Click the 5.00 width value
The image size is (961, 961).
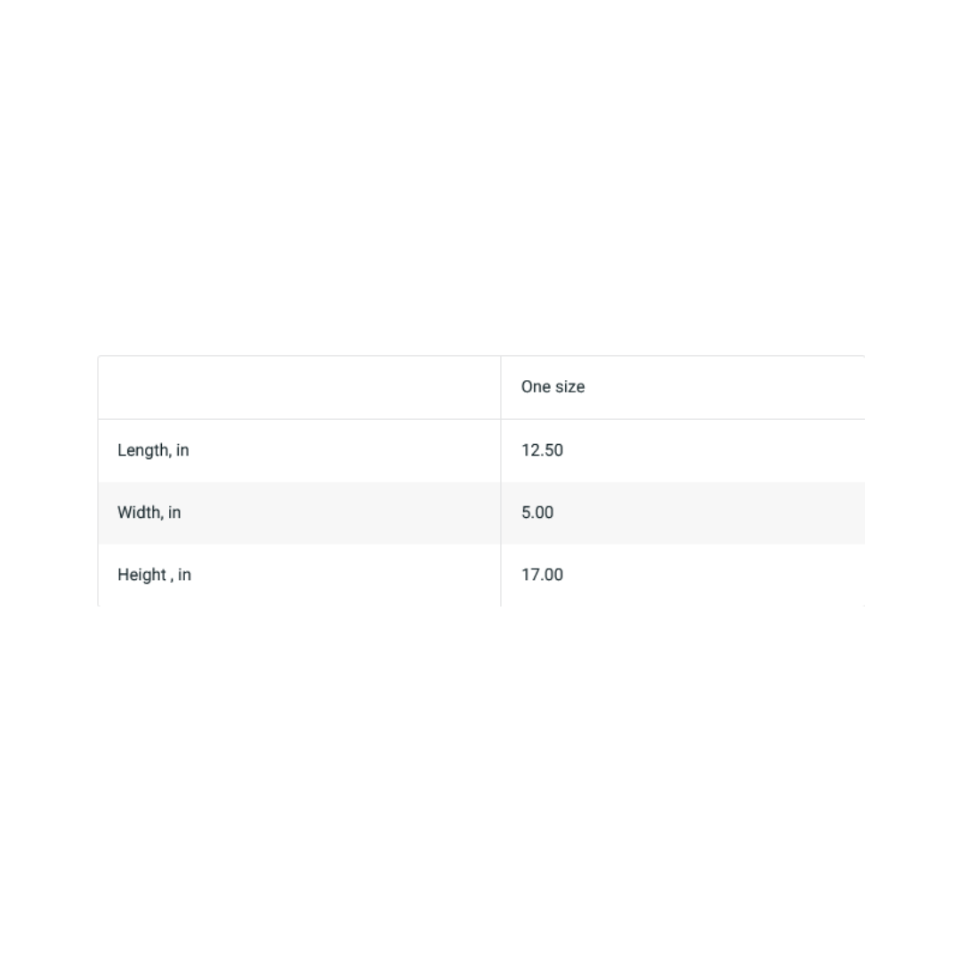(537, 513)
